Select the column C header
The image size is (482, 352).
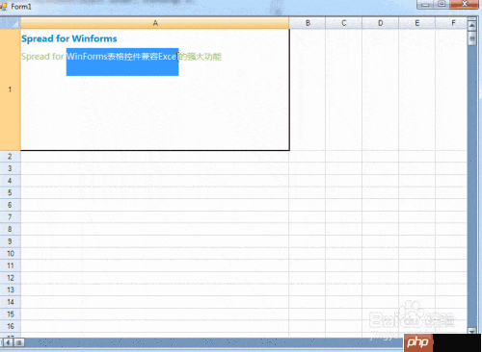[x=344, y=23]
